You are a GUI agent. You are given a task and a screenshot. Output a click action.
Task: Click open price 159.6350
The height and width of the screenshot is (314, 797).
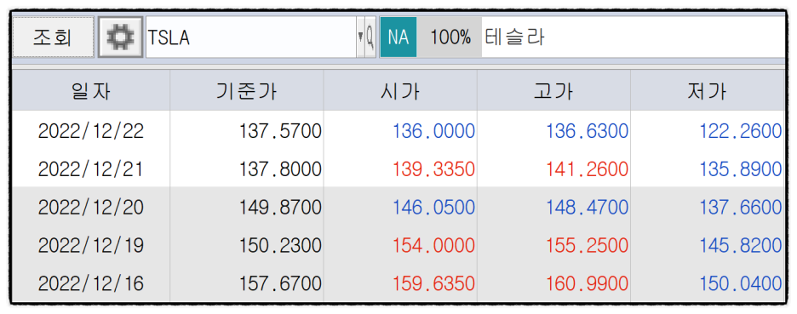[434, 283]
